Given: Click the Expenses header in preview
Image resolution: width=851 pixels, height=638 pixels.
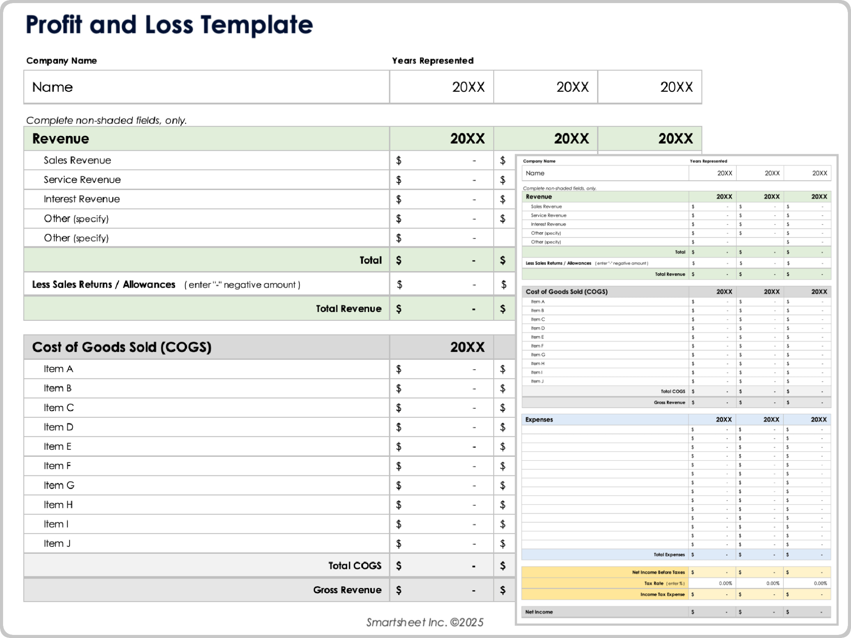Looking at the screenshot, I should (x=539, y=420).
